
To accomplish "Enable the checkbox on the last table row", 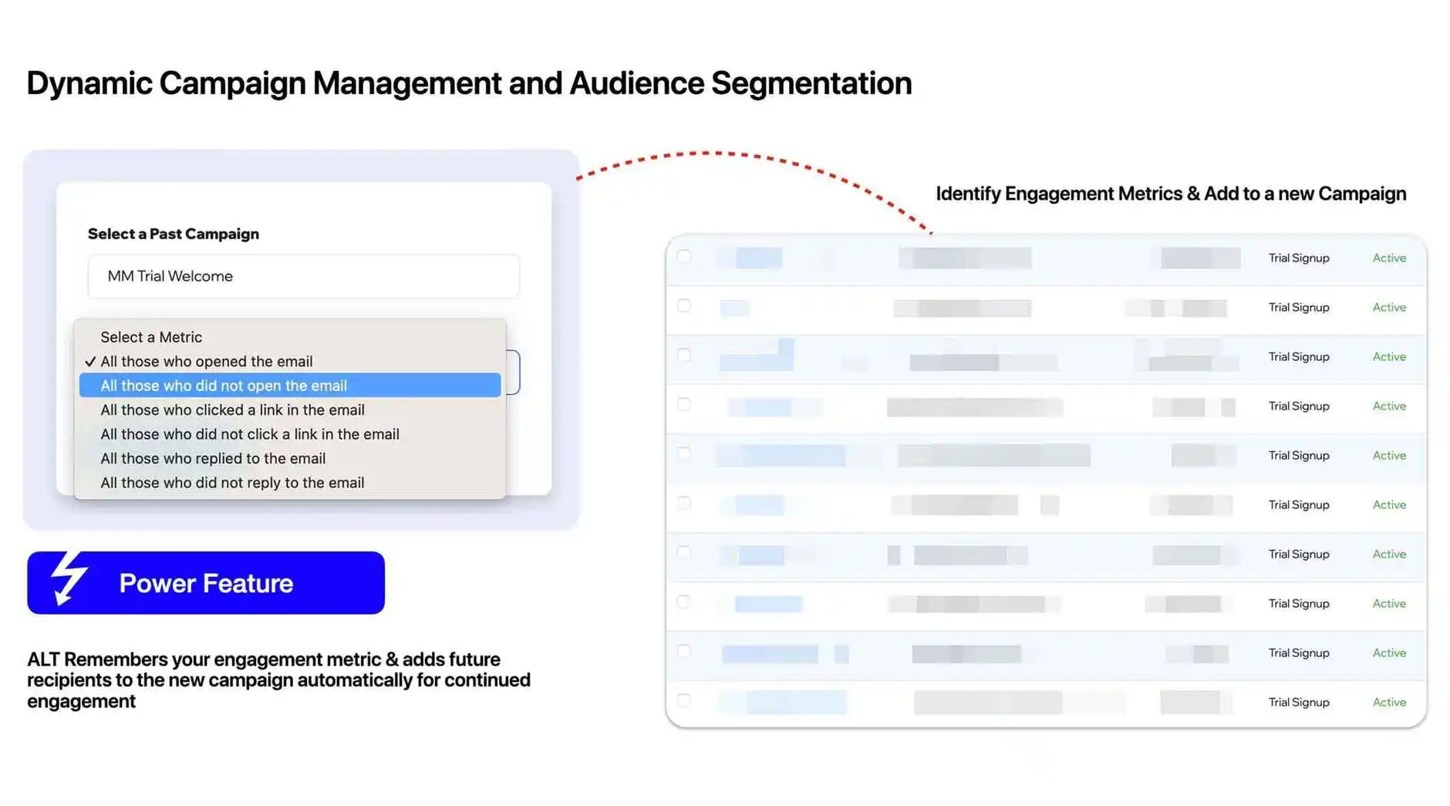I will click(x=683, y=700).
